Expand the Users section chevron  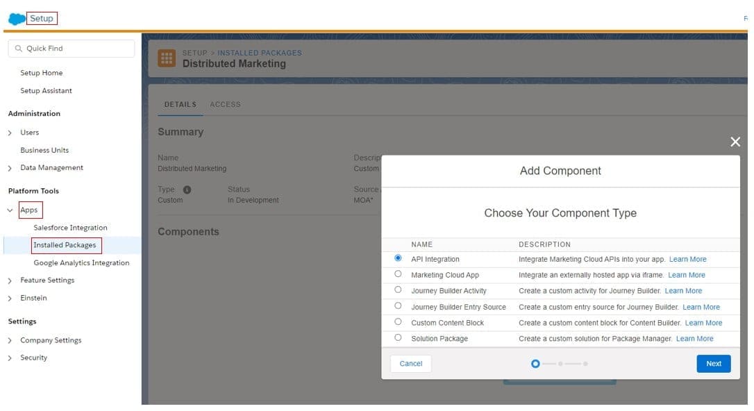pos(10,133)
